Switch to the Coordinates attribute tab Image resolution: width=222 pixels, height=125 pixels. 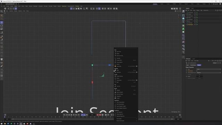point(193,65)
